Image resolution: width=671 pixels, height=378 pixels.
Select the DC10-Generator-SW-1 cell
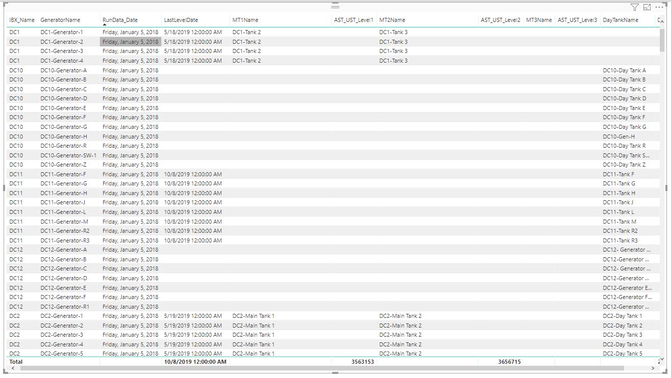tap(68, 155)
